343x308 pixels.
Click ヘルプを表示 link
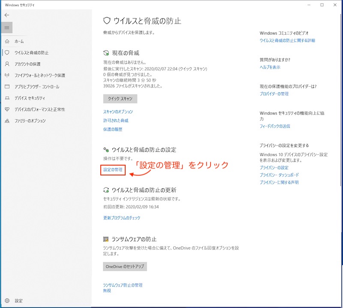click(270, 67)
